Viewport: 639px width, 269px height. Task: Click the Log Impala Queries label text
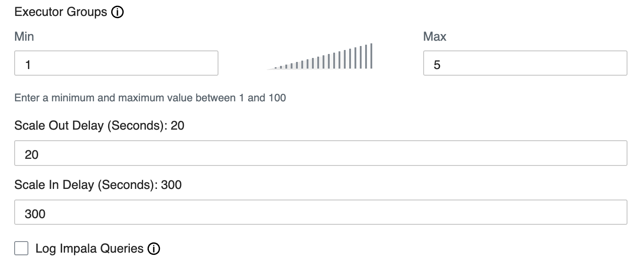90,249
